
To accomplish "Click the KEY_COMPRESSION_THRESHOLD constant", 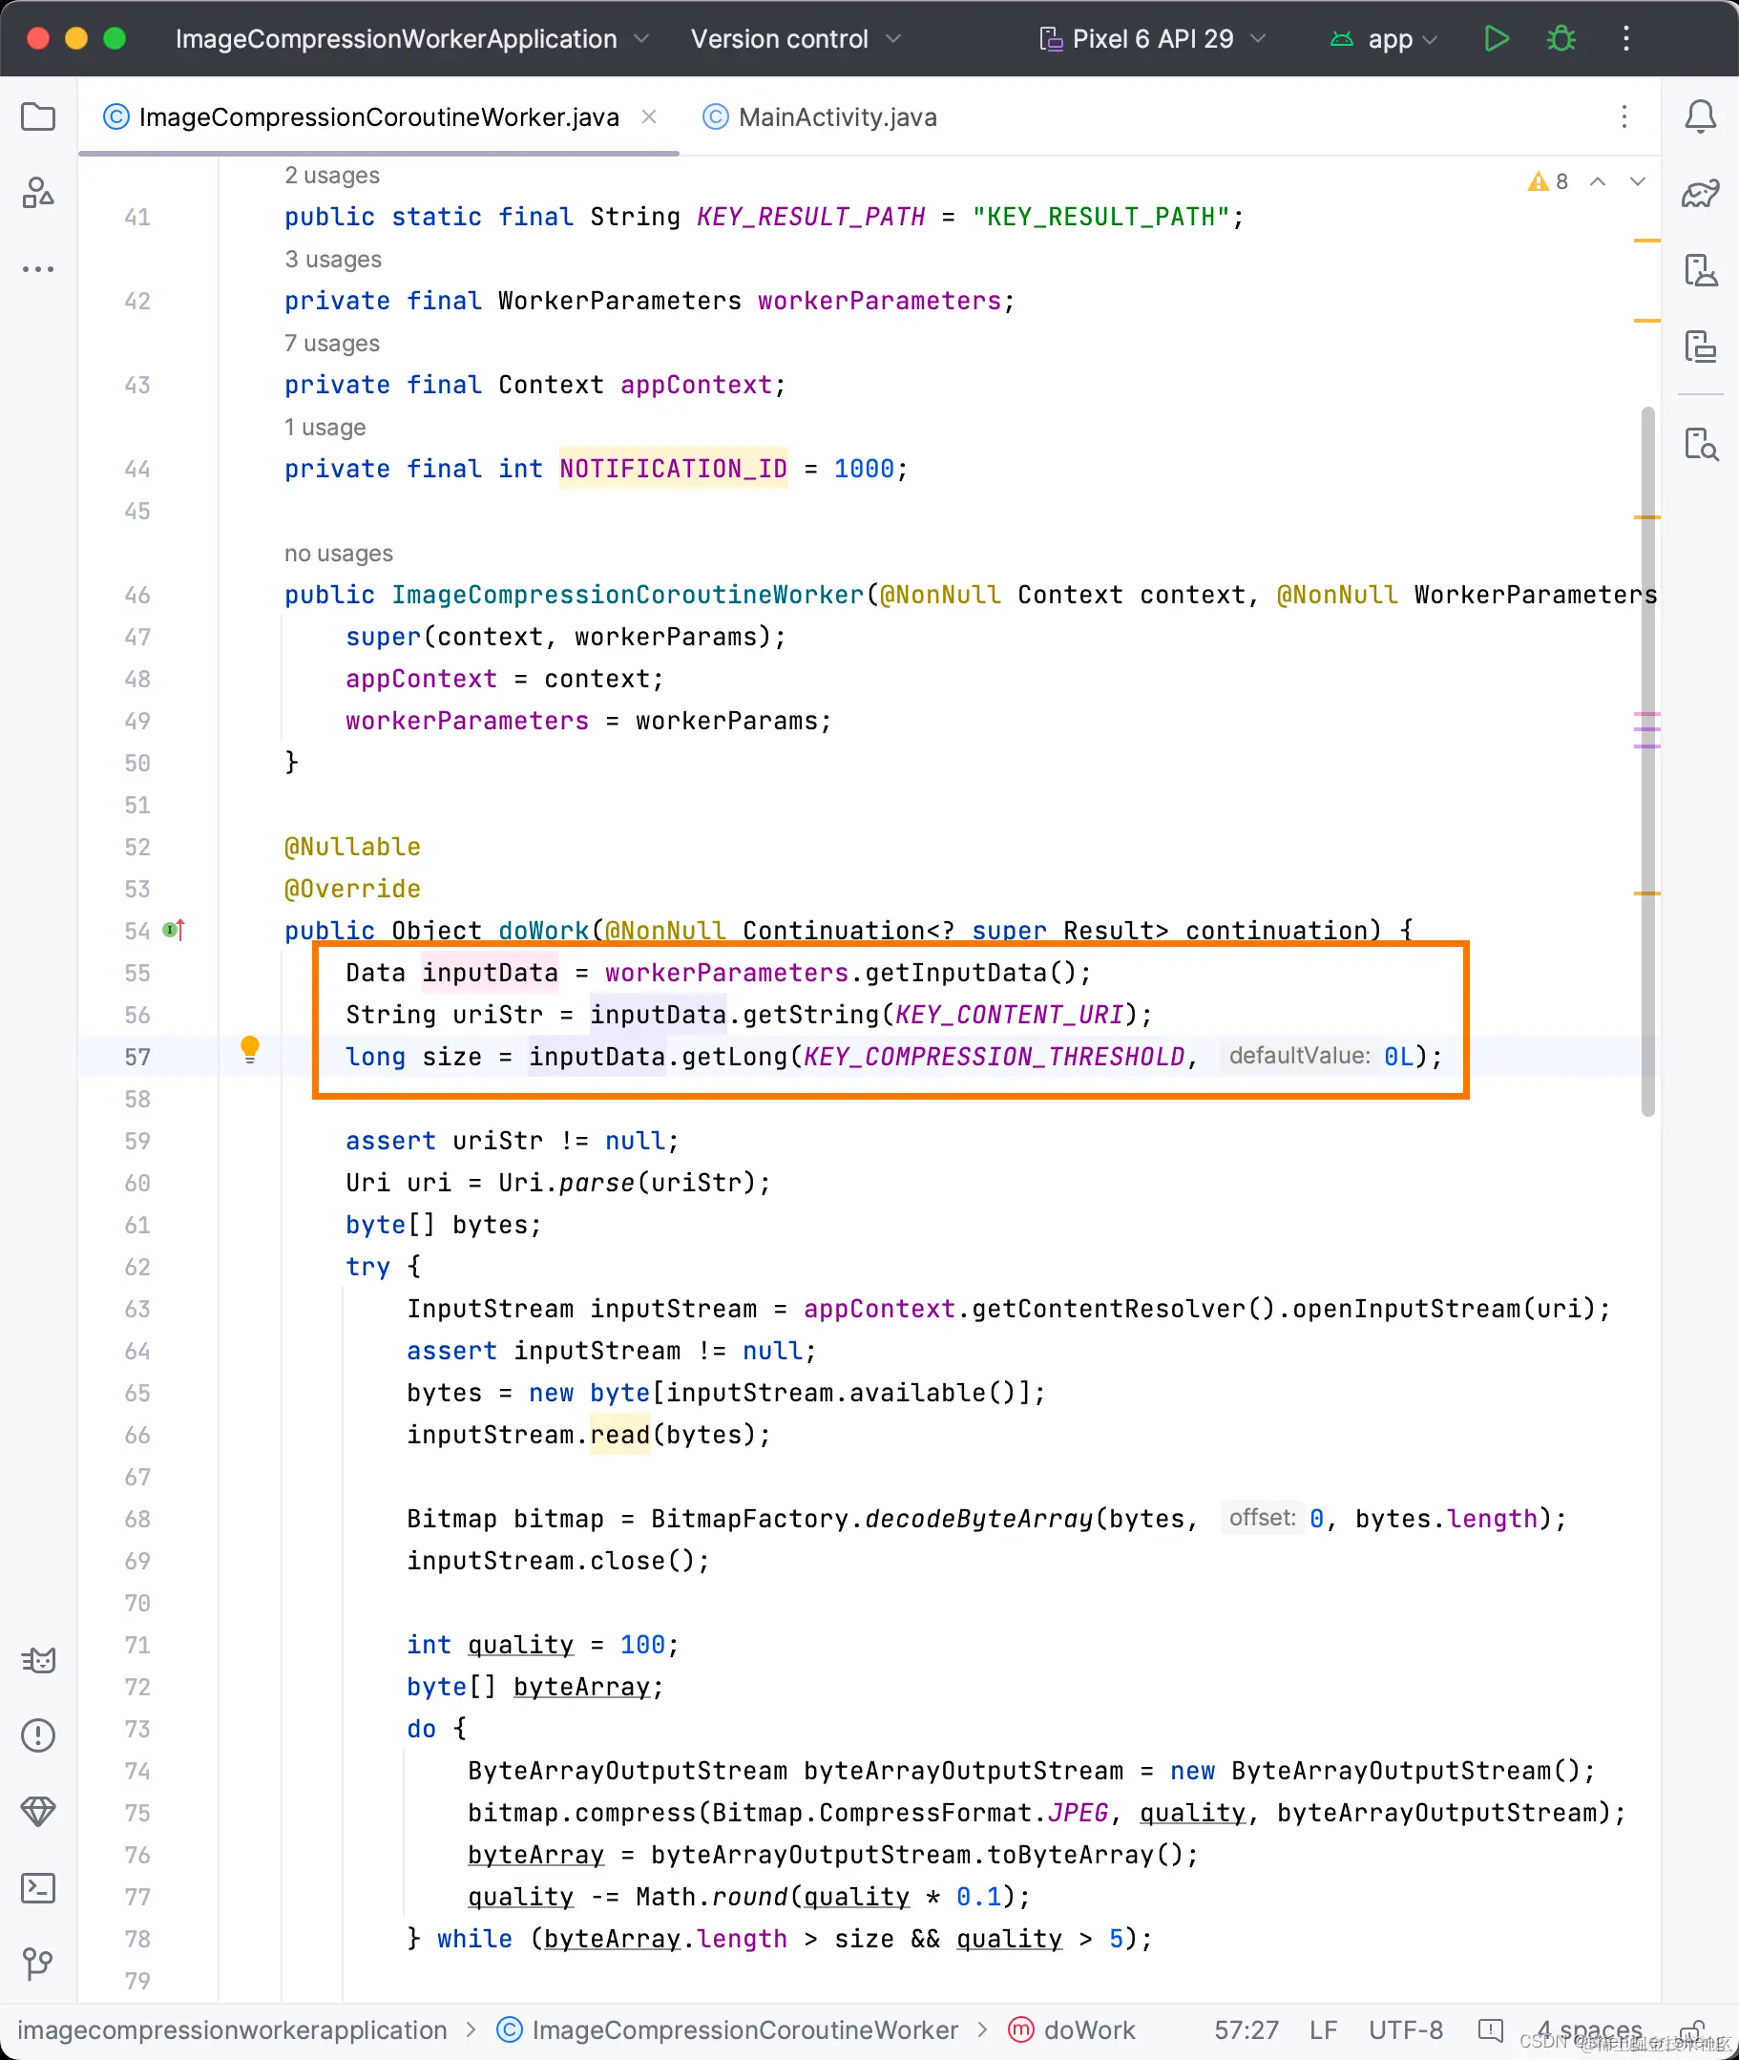I will [x=994, y=1057].
